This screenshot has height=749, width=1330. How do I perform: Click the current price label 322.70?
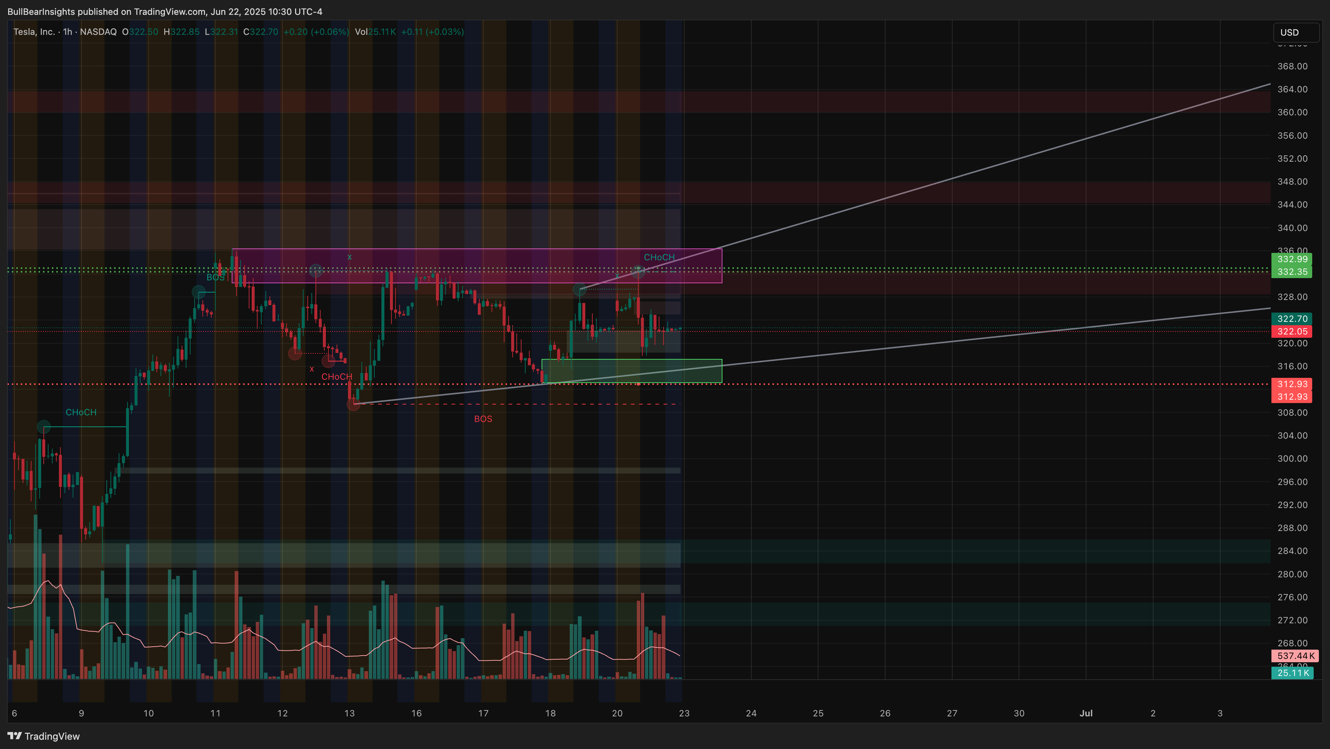coord(1292,319)
